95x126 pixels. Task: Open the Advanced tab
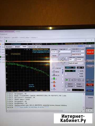[x=32, y=47]
